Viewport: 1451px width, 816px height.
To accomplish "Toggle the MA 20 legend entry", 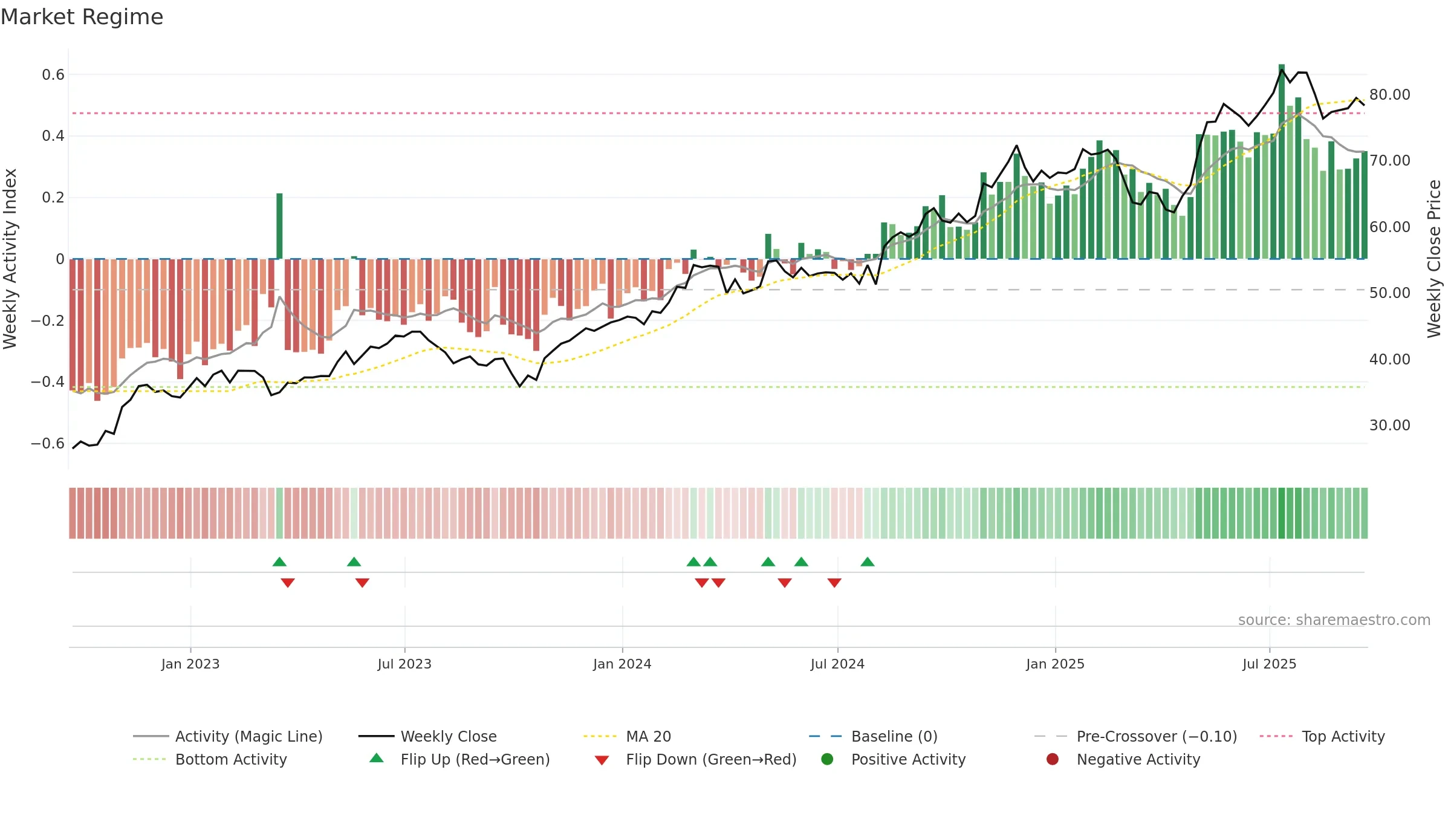I will click(627, 736).
